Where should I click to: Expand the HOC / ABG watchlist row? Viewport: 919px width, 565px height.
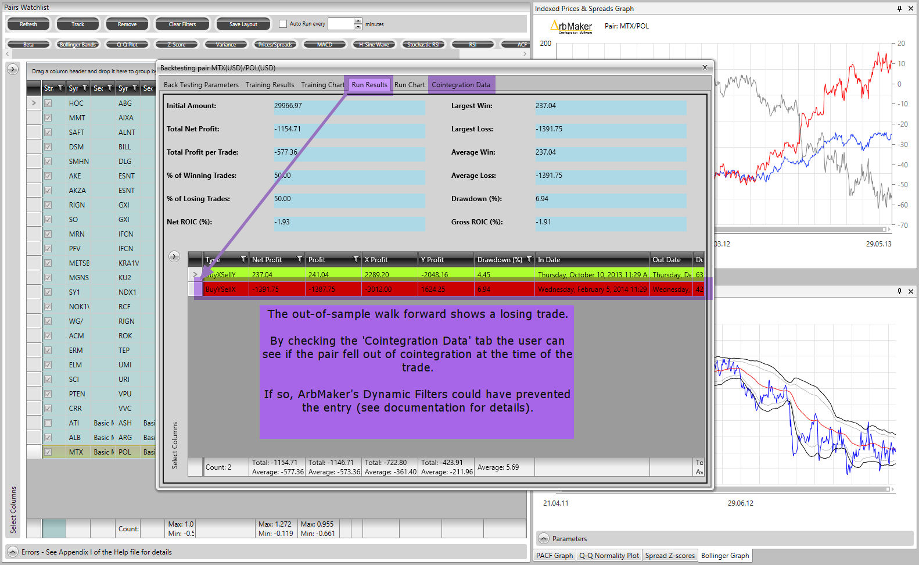(x=34, y=103)
